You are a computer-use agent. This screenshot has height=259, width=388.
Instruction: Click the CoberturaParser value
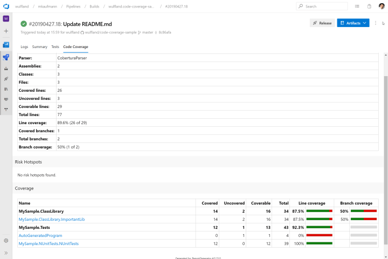(x=72, y=58)
